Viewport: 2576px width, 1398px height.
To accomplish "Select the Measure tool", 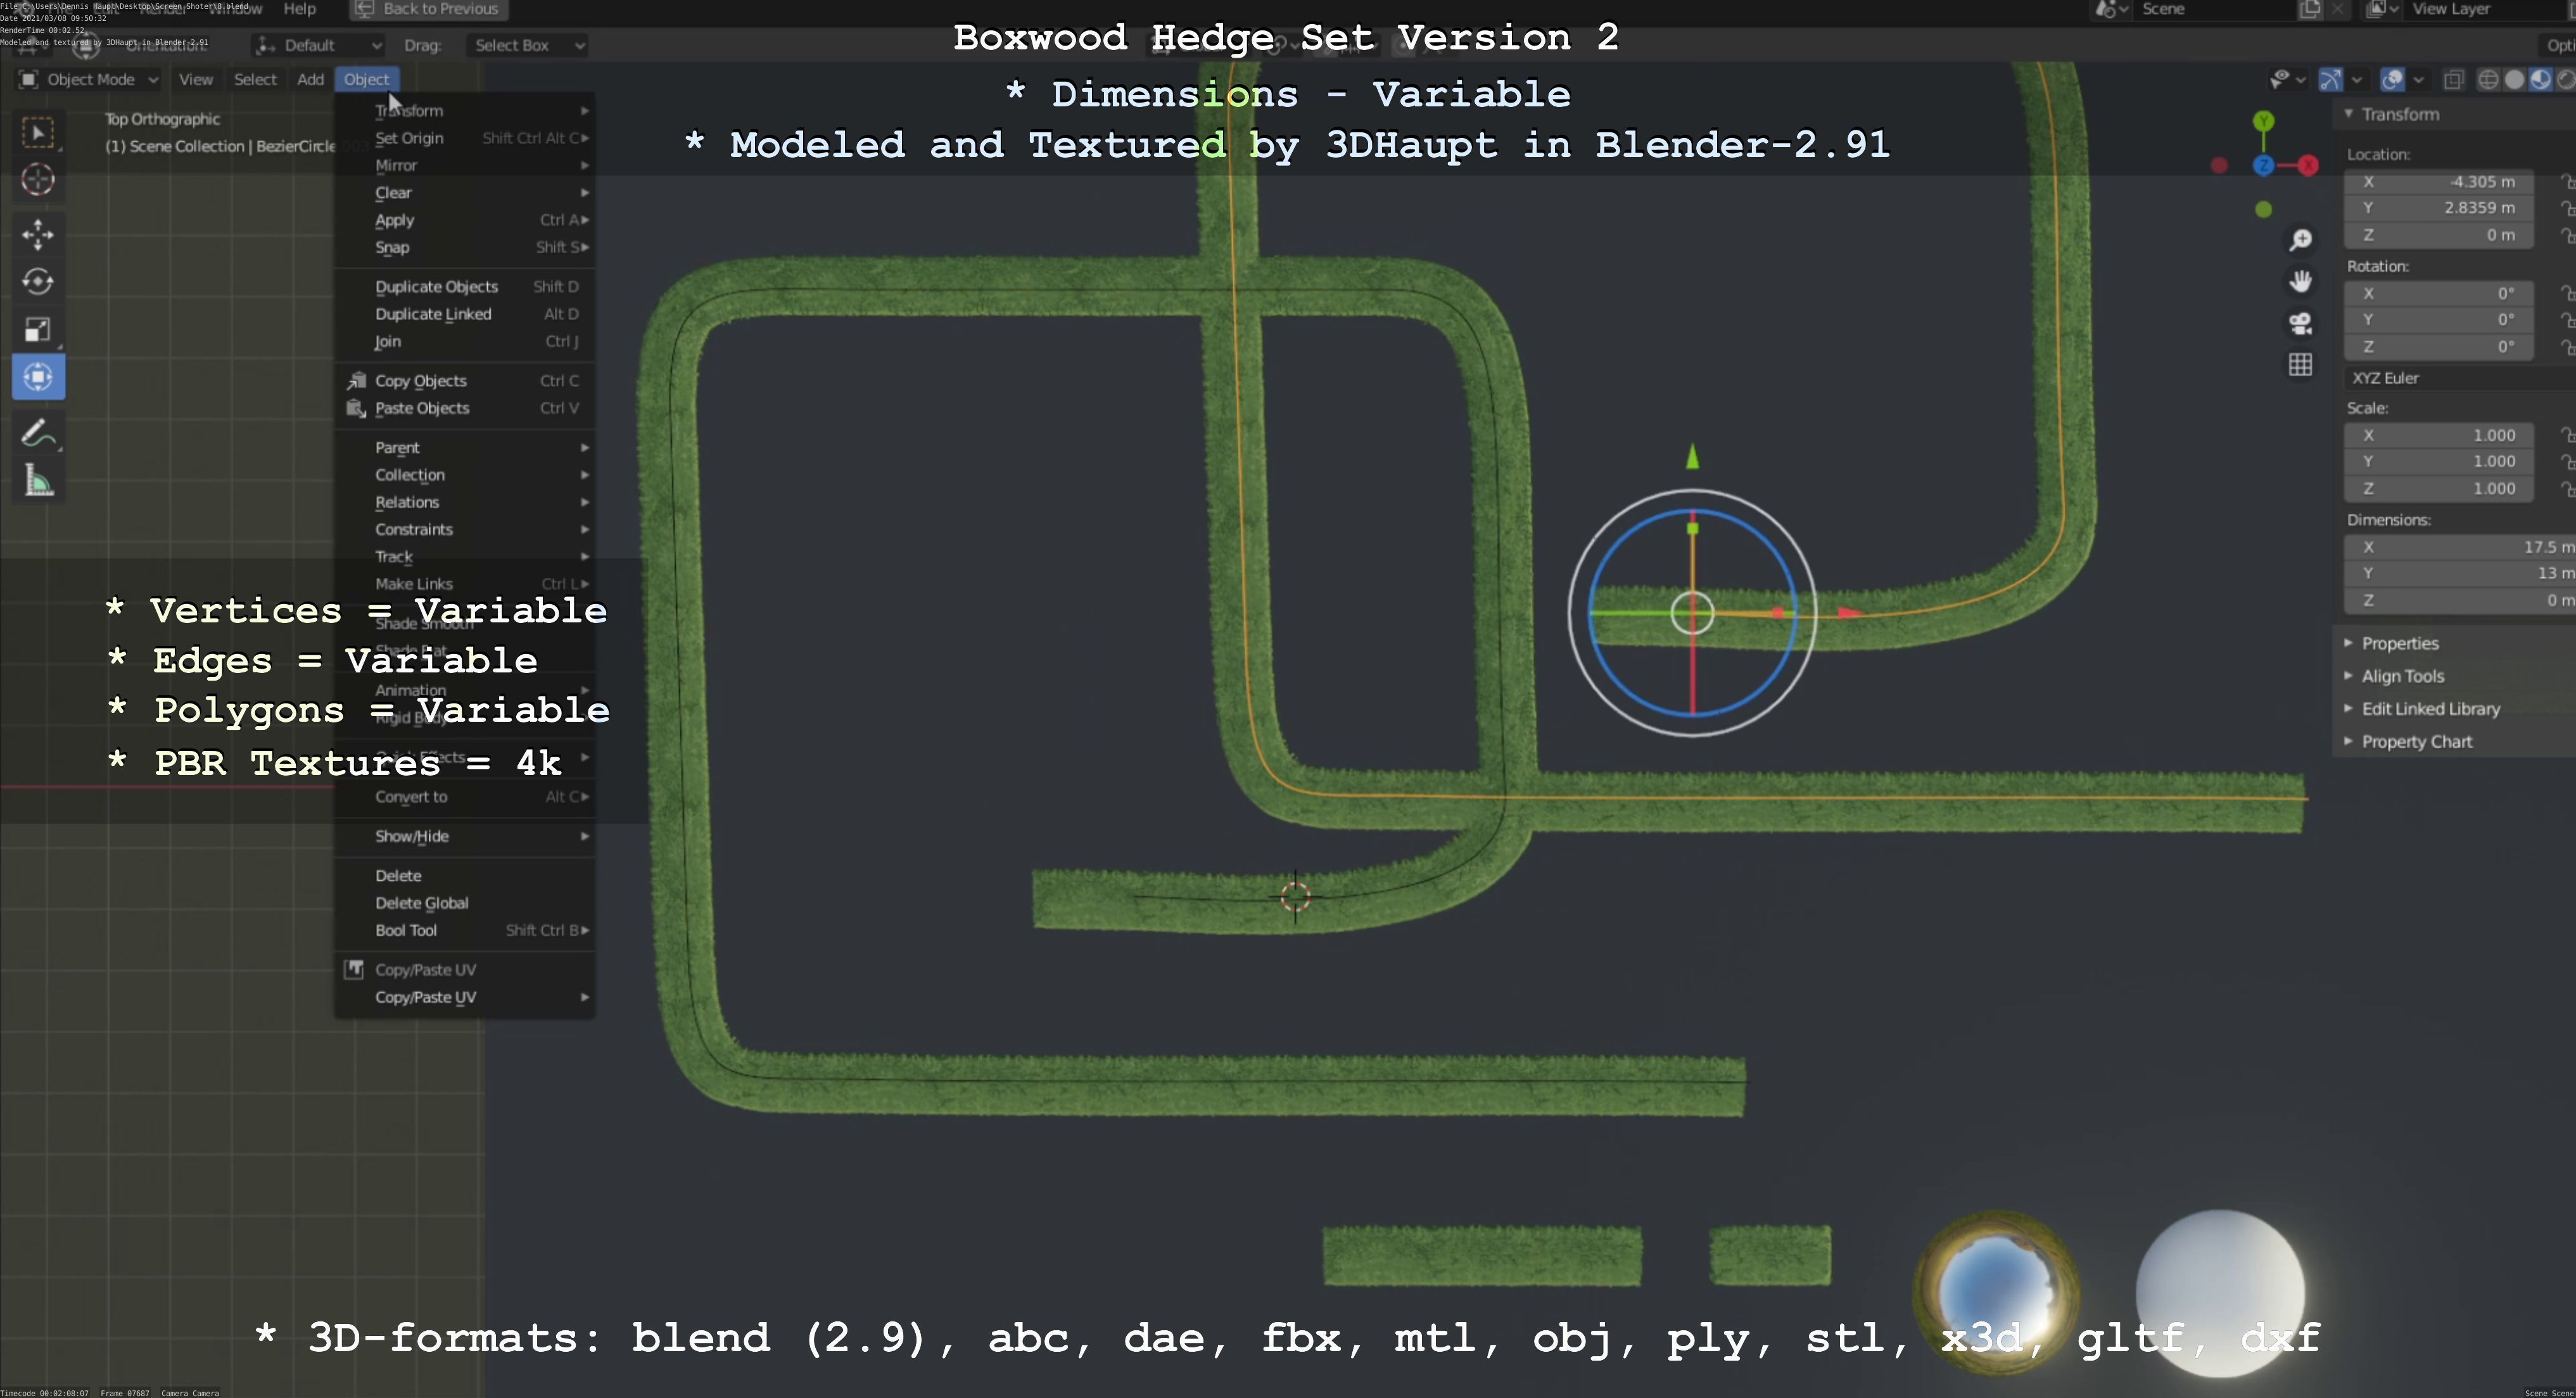I will [38, 482].
